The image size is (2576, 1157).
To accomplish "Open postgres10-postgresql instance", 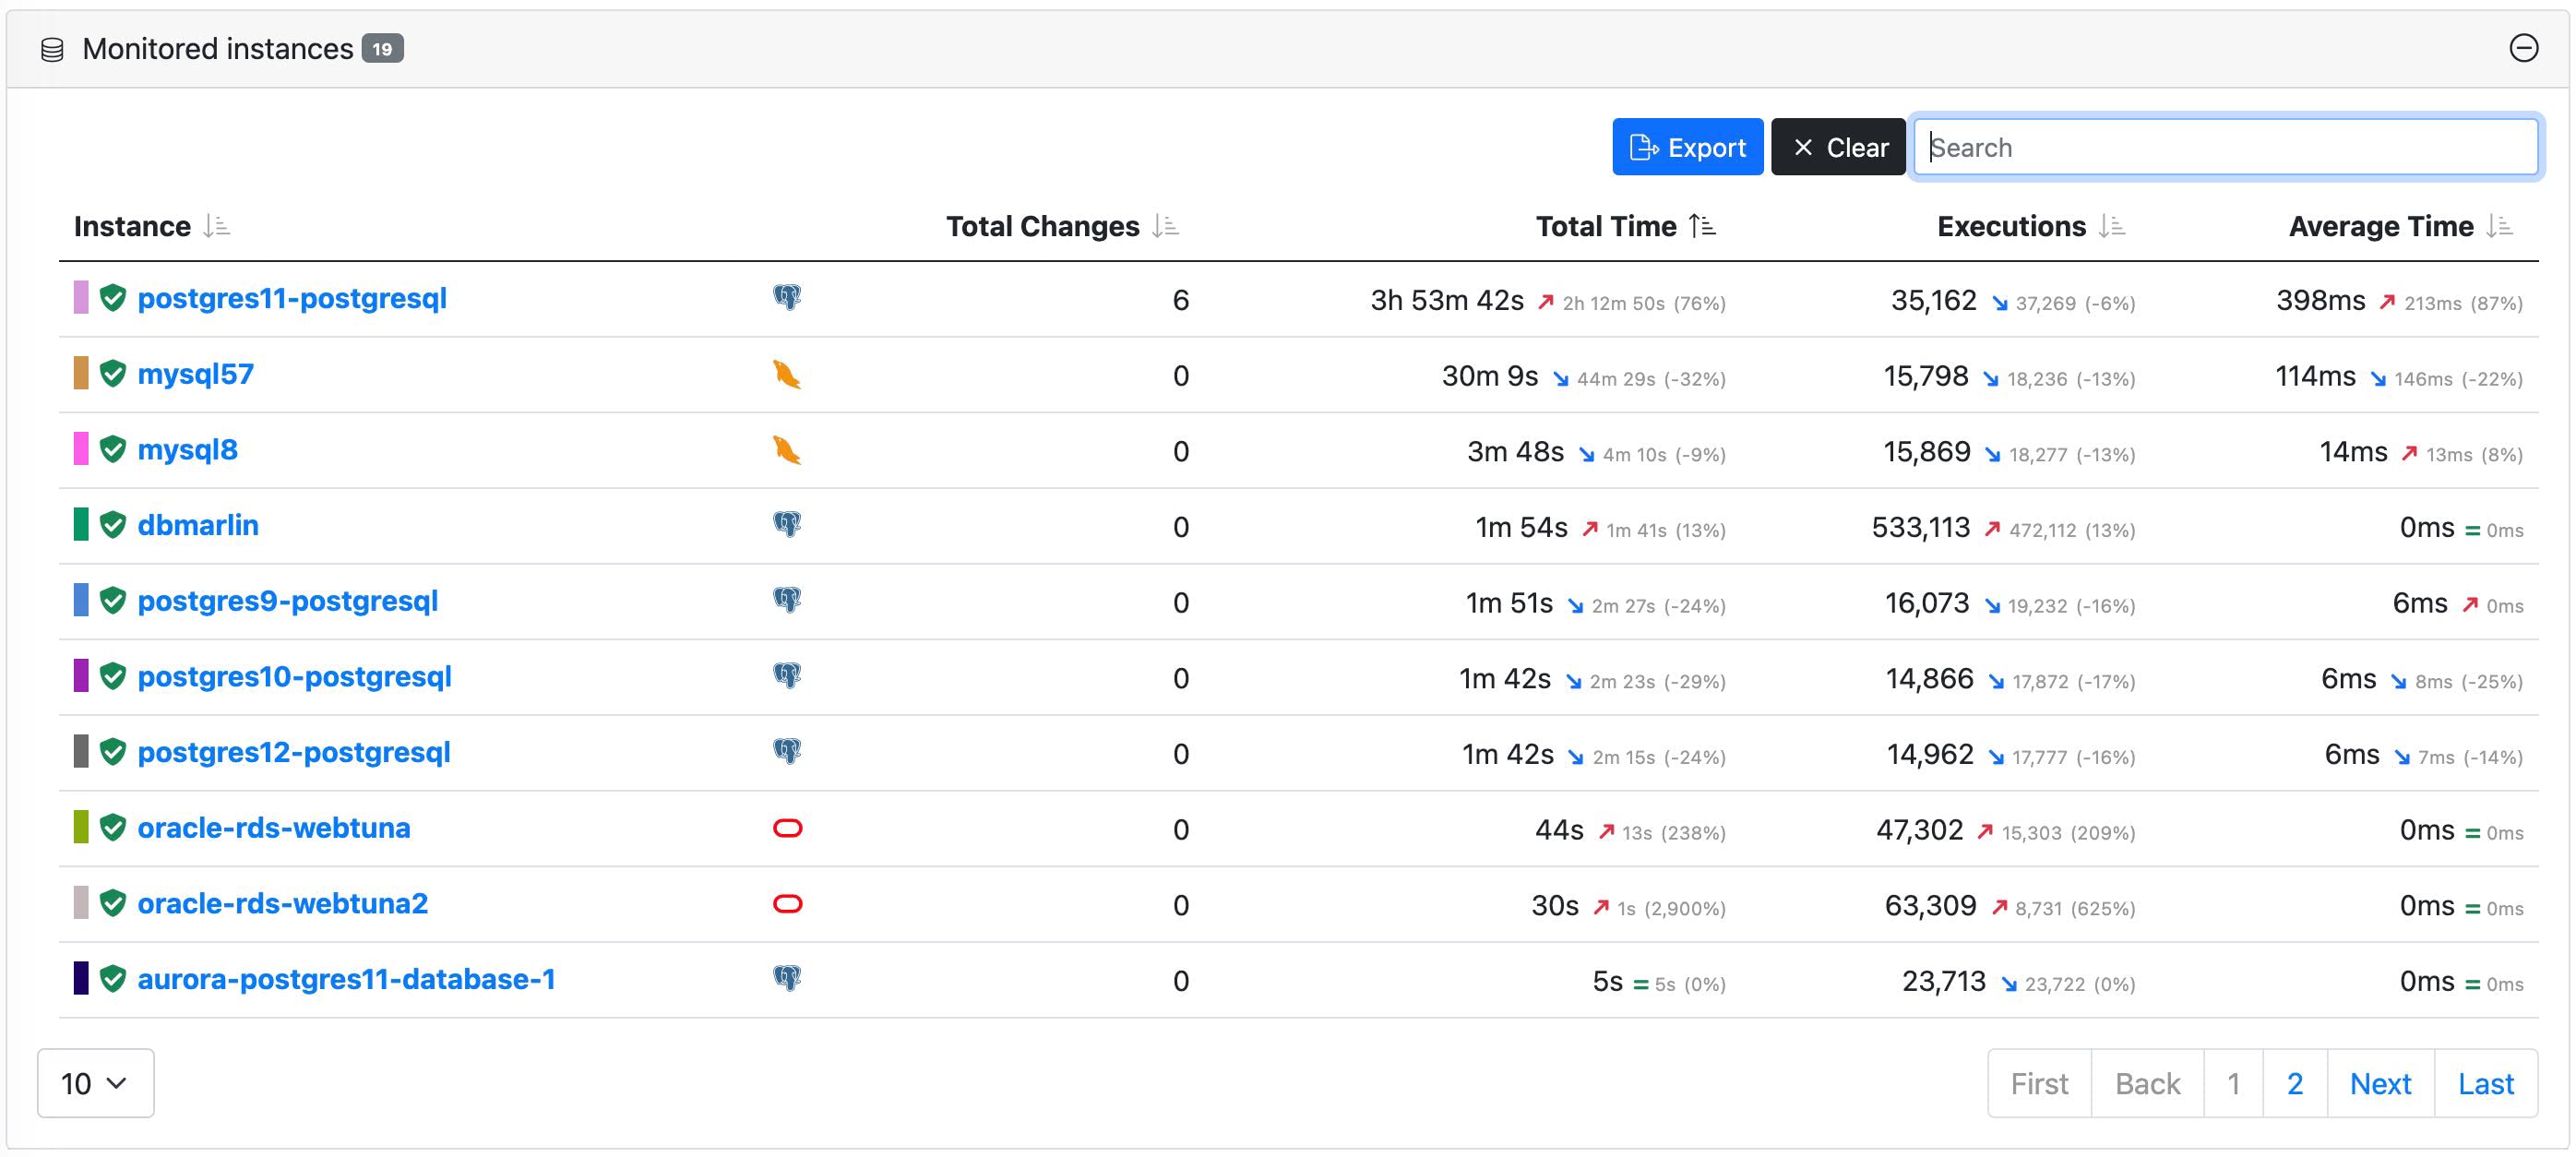I will (295, 677).
